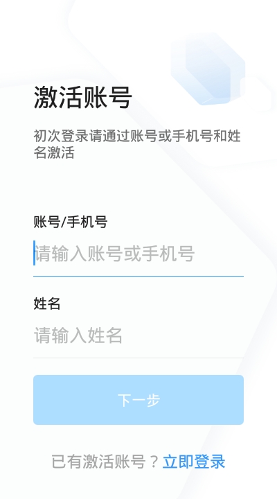Click the blue underline below account field
The image size is (277, 499).
pos(138,276)
